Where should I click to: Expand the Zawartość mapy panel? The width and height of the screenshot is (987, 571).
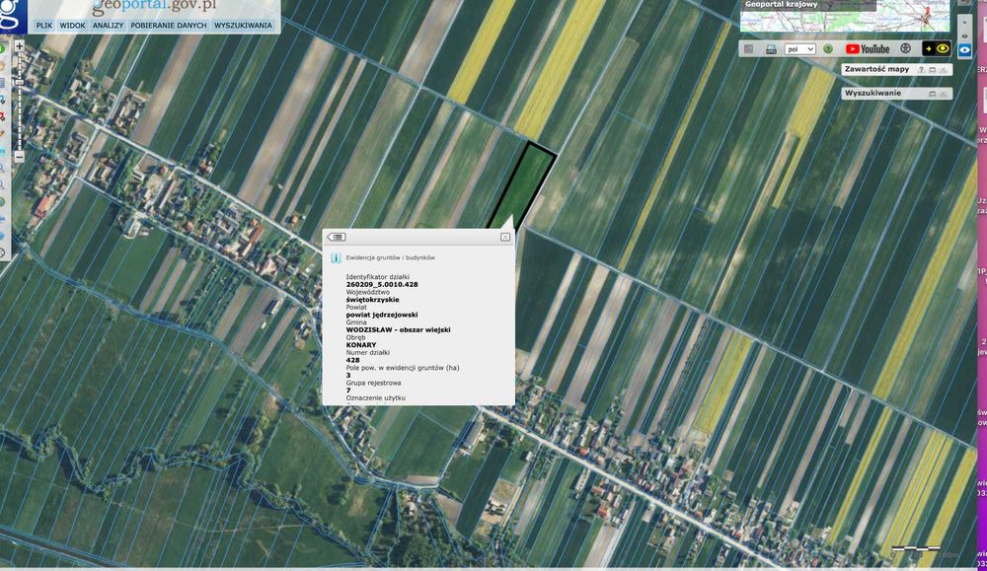(933, 70)
